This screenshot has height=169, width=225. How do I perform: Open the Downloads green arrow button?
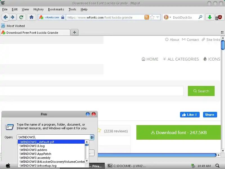pos(210,17)
